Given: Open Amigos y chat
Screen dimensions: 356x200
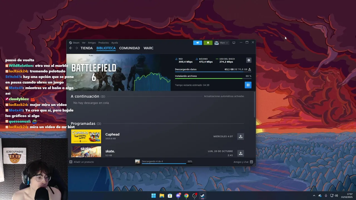Looking at the screenshot, I should (x=243, y=162).
